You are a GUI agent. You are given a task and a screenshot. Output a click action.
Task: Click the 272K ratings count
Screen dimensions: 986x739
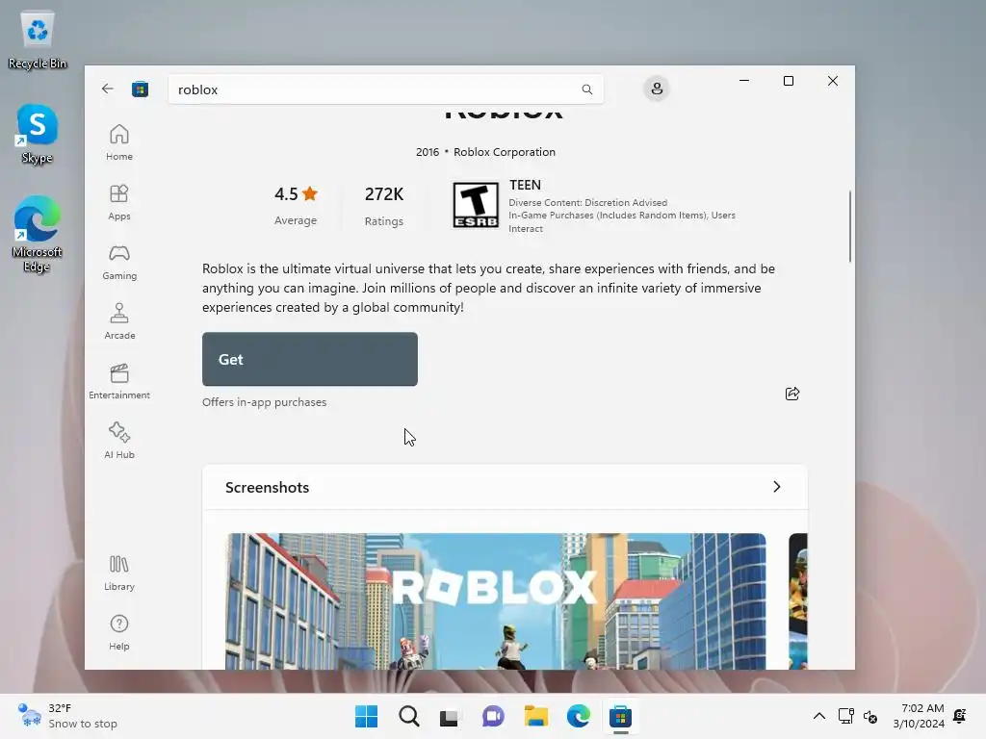pos(383,206)
